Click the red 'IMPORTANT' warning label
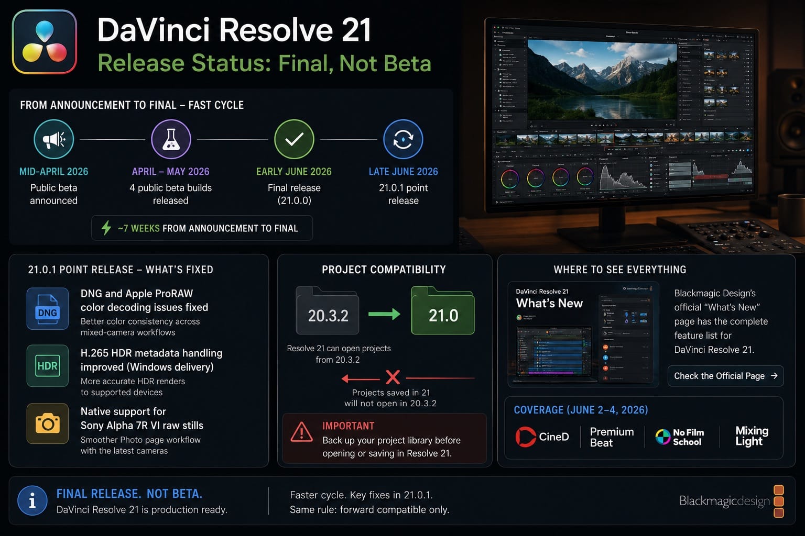 [x=349, y=426]
